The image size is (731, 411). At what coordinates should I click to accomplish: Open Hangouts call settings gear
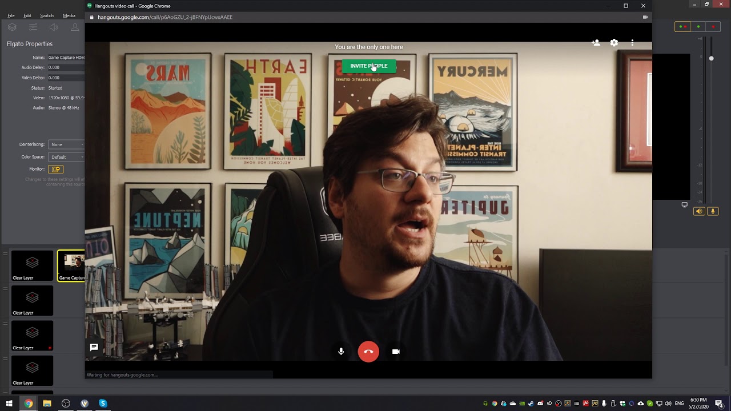[x=614, y=43]
